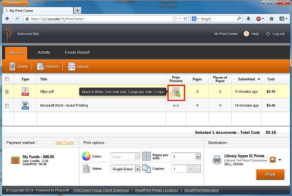Open Print Driver/ Popup Client Download link
This screenshot has height=196, width=292.
click(101, 190)
